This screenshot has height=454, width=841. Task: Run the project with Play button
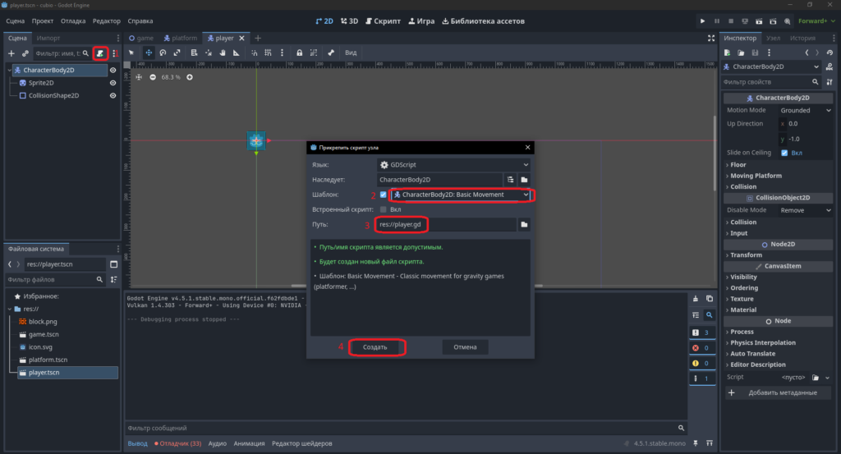[703, 21]
